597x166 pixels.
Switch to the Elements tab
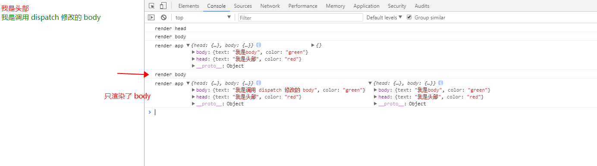[189, 6]
